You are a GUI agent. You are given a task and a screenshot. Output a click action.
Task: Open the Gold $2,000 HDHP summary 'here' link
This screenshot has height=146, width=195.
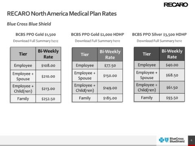117,41
